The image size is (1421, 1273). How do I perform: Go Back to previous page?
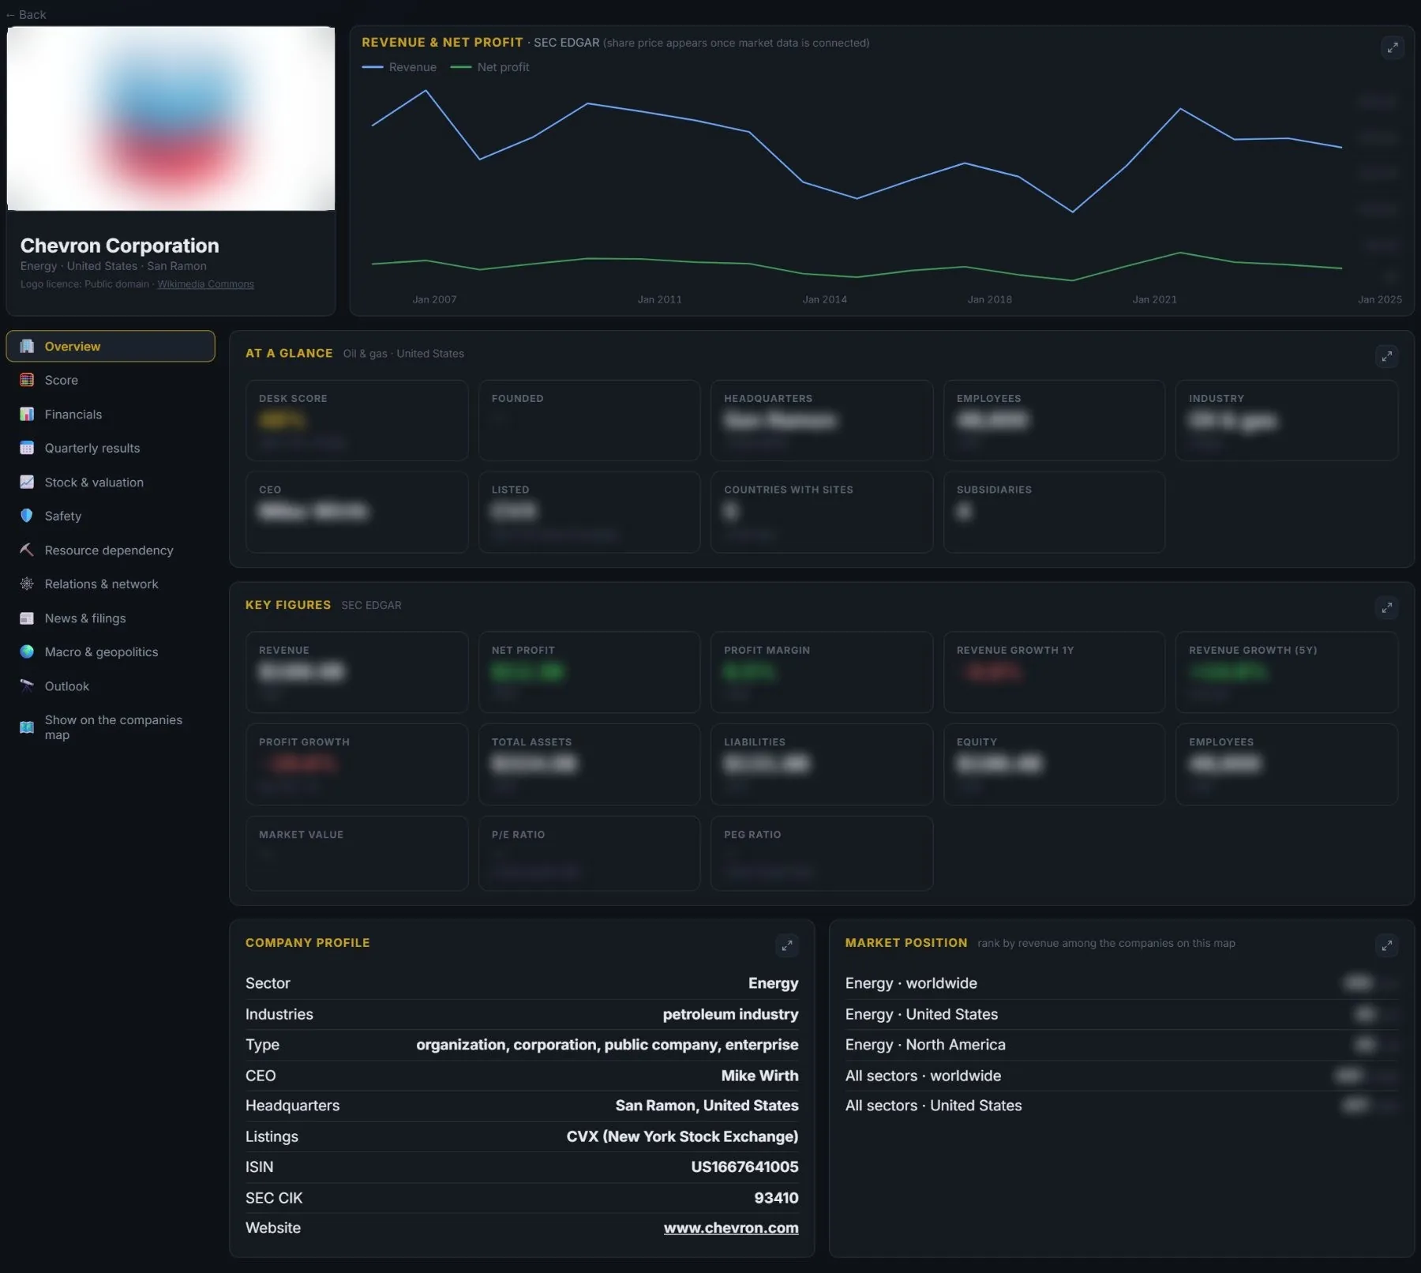pyautogui.click(x=26, y=14)
